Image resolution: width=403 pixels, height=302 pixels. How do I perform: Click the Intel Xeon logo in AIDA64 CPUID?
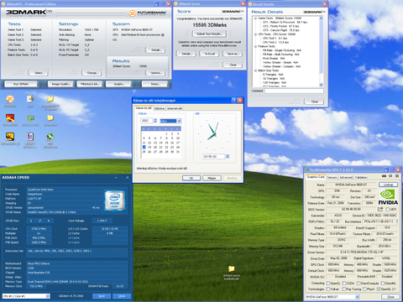click(115, 200)
